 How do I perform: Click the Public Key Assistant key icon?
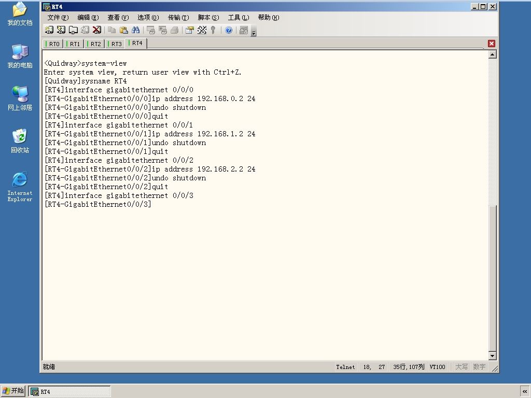213,30
